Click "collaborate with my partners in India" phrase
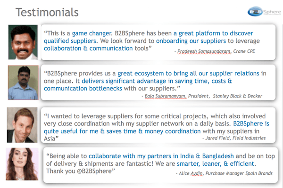This screenshot has width=283, height=188. click(x=141, y=156)
